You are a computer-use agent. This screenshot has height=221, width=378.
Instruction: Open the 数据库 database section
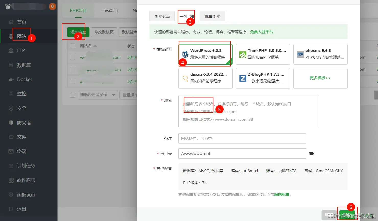(x=24, y=65)
